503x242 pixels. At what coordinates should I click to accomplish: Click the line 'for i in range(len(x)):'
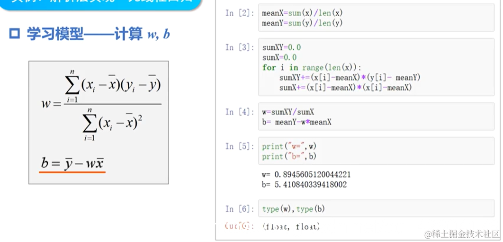312,68
